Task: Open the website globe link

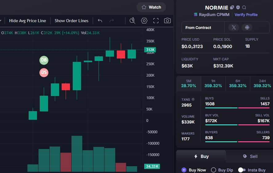Action: 247,27
